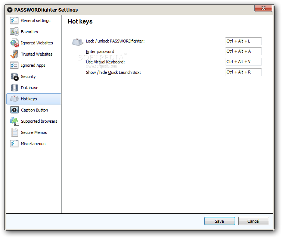Go to Trusted Websites settings
Image resolution: width=282 pixels, height=238 pixels.
pyautogui.click(x=34, y=54)
